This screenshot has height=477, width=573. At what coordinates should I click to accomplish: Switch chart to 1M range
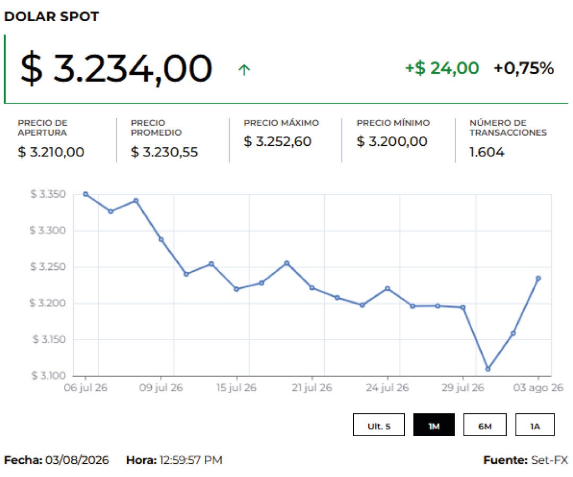click(434, 425)
